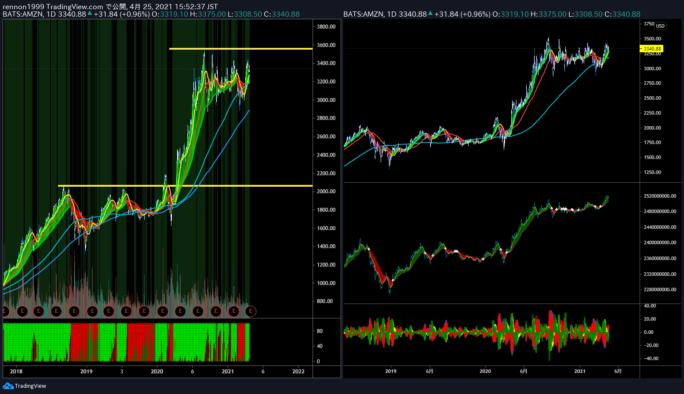This screenshot has height=394, width=684.
Task: Select the lower yellow horizontal line near 2000
Action: point(185,186)
